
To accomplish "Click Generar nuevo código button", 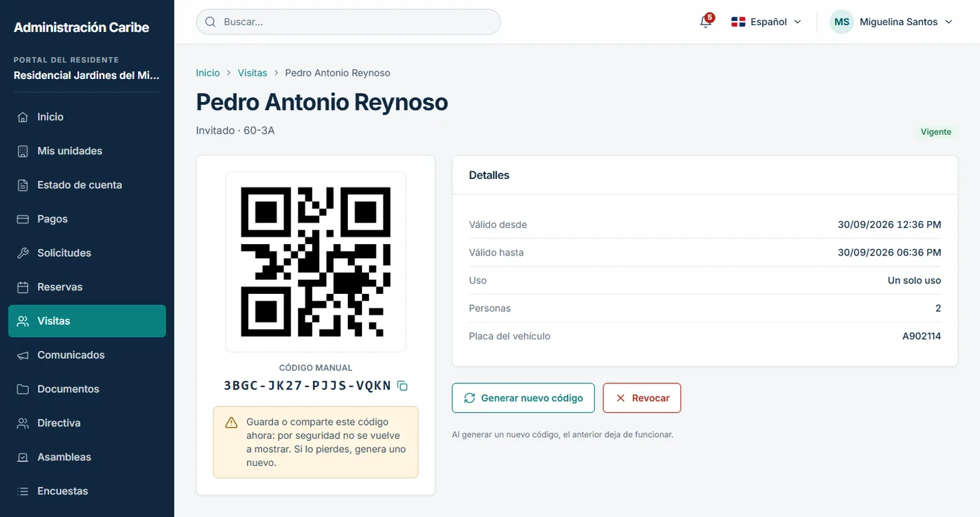I will 523,398.
